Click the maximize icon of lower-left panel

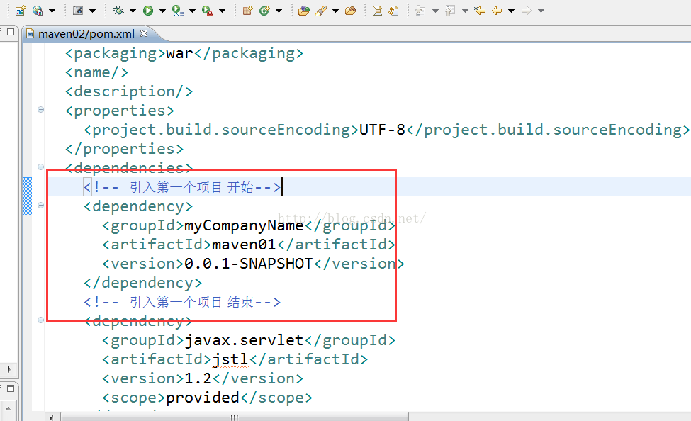(11, 388)
